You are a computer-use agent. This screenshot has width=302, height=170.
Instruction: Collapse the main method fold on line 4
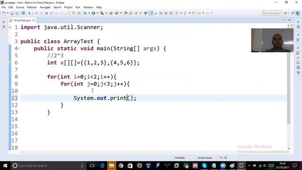point(19,48)
